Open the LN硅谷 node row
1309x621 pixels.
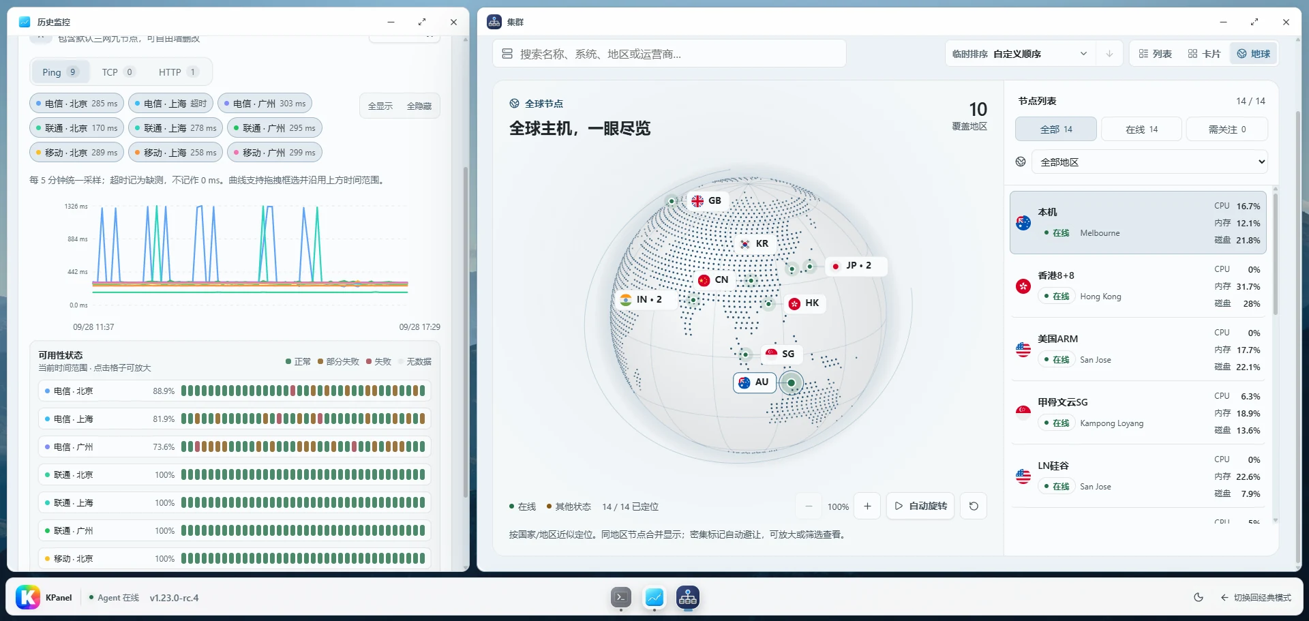pyautogui.click(x=1139, y=476)
